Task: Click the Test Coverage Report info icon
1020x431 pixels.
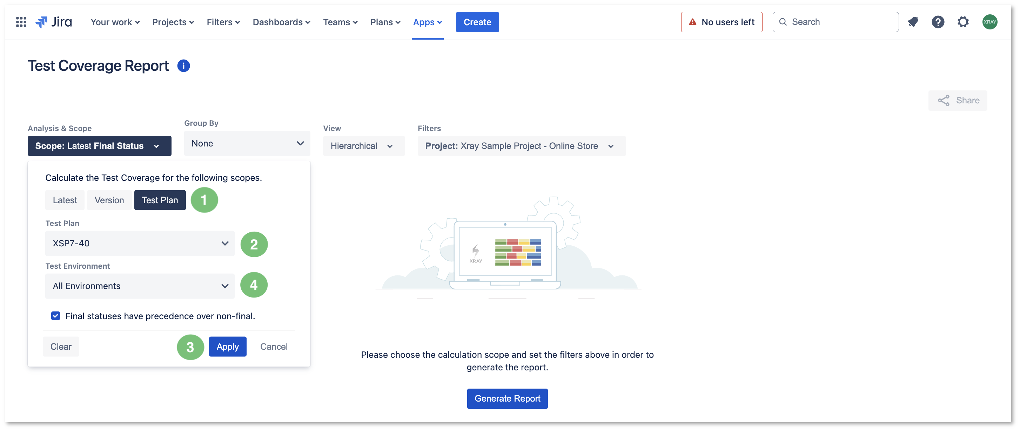Action: 183,66
